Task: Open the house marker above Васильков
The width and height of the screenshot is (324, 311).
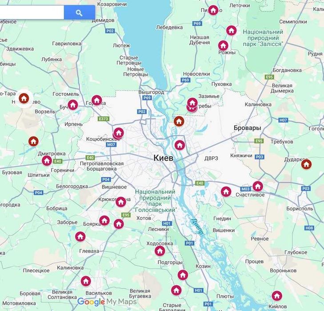Action: click(x=86, y=281)
